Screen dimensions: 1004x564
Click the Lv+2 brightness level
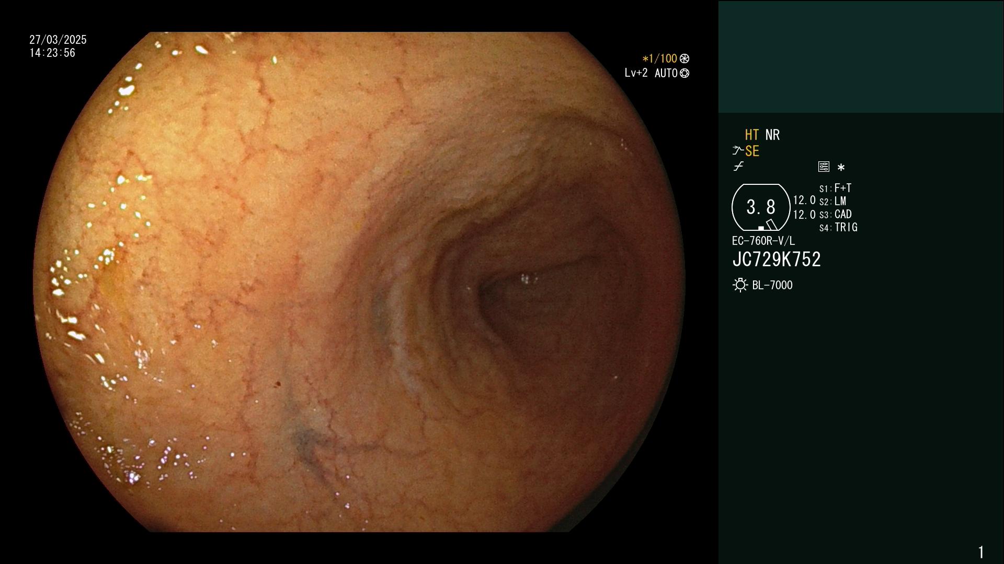point(636,73)
